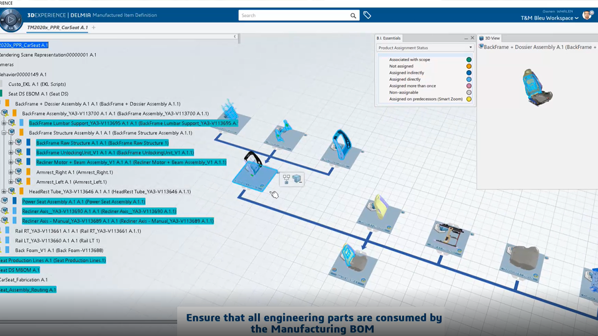Screen dimensions: 598x336
Task: Select Seat Production Lines A.1 row
Action: (x=53, y=260)
